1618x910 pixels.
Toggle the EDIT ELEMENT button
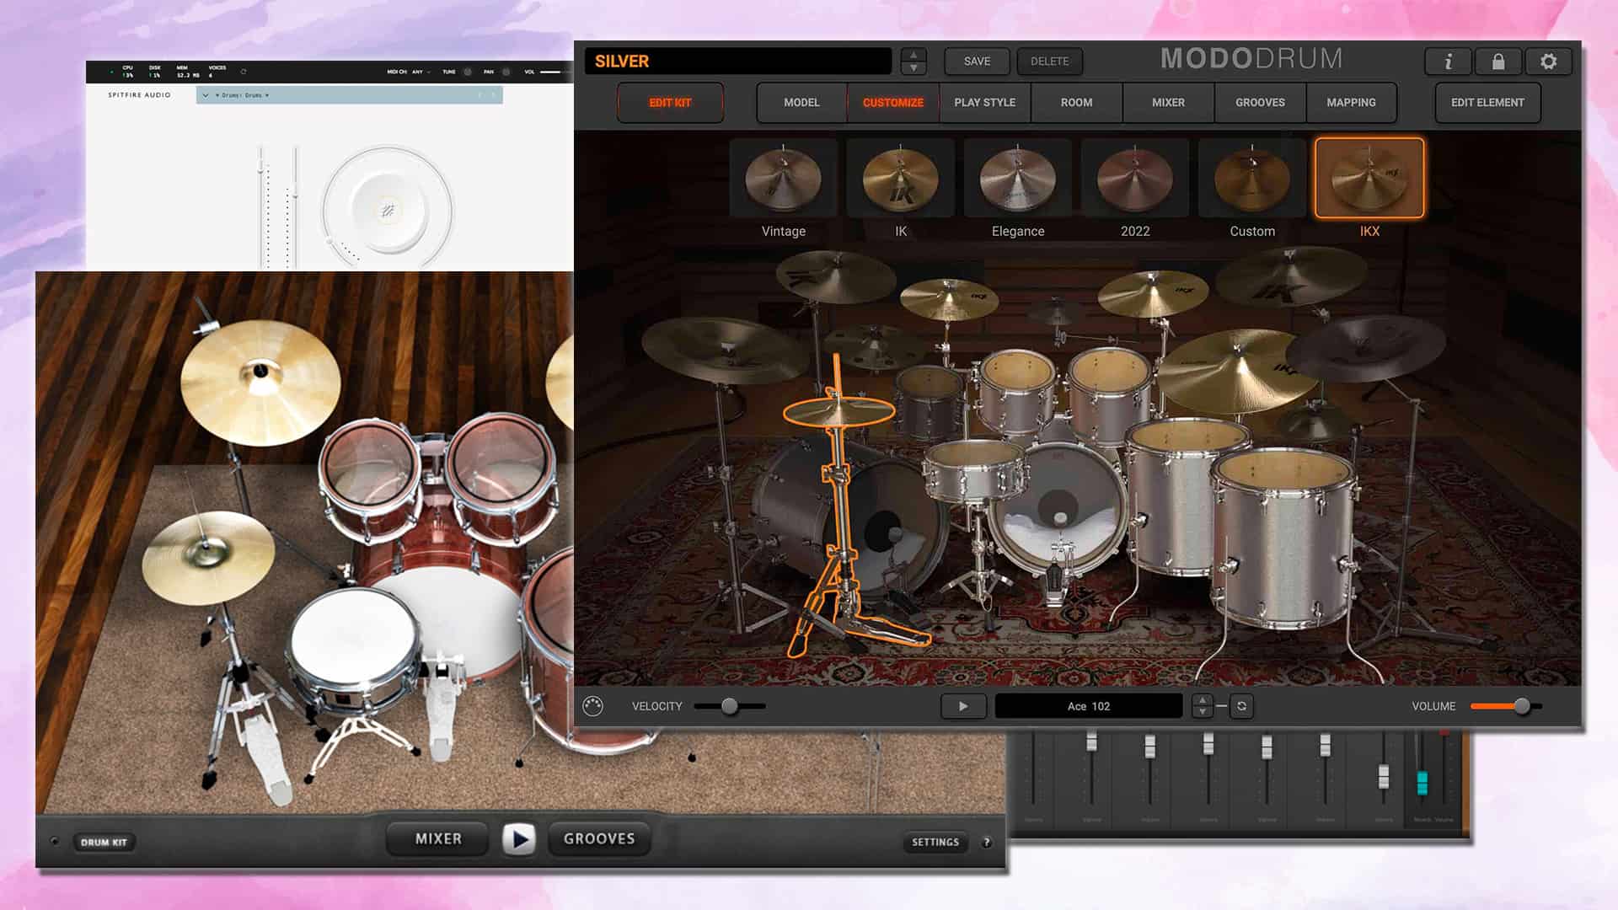click(1487, 103)
